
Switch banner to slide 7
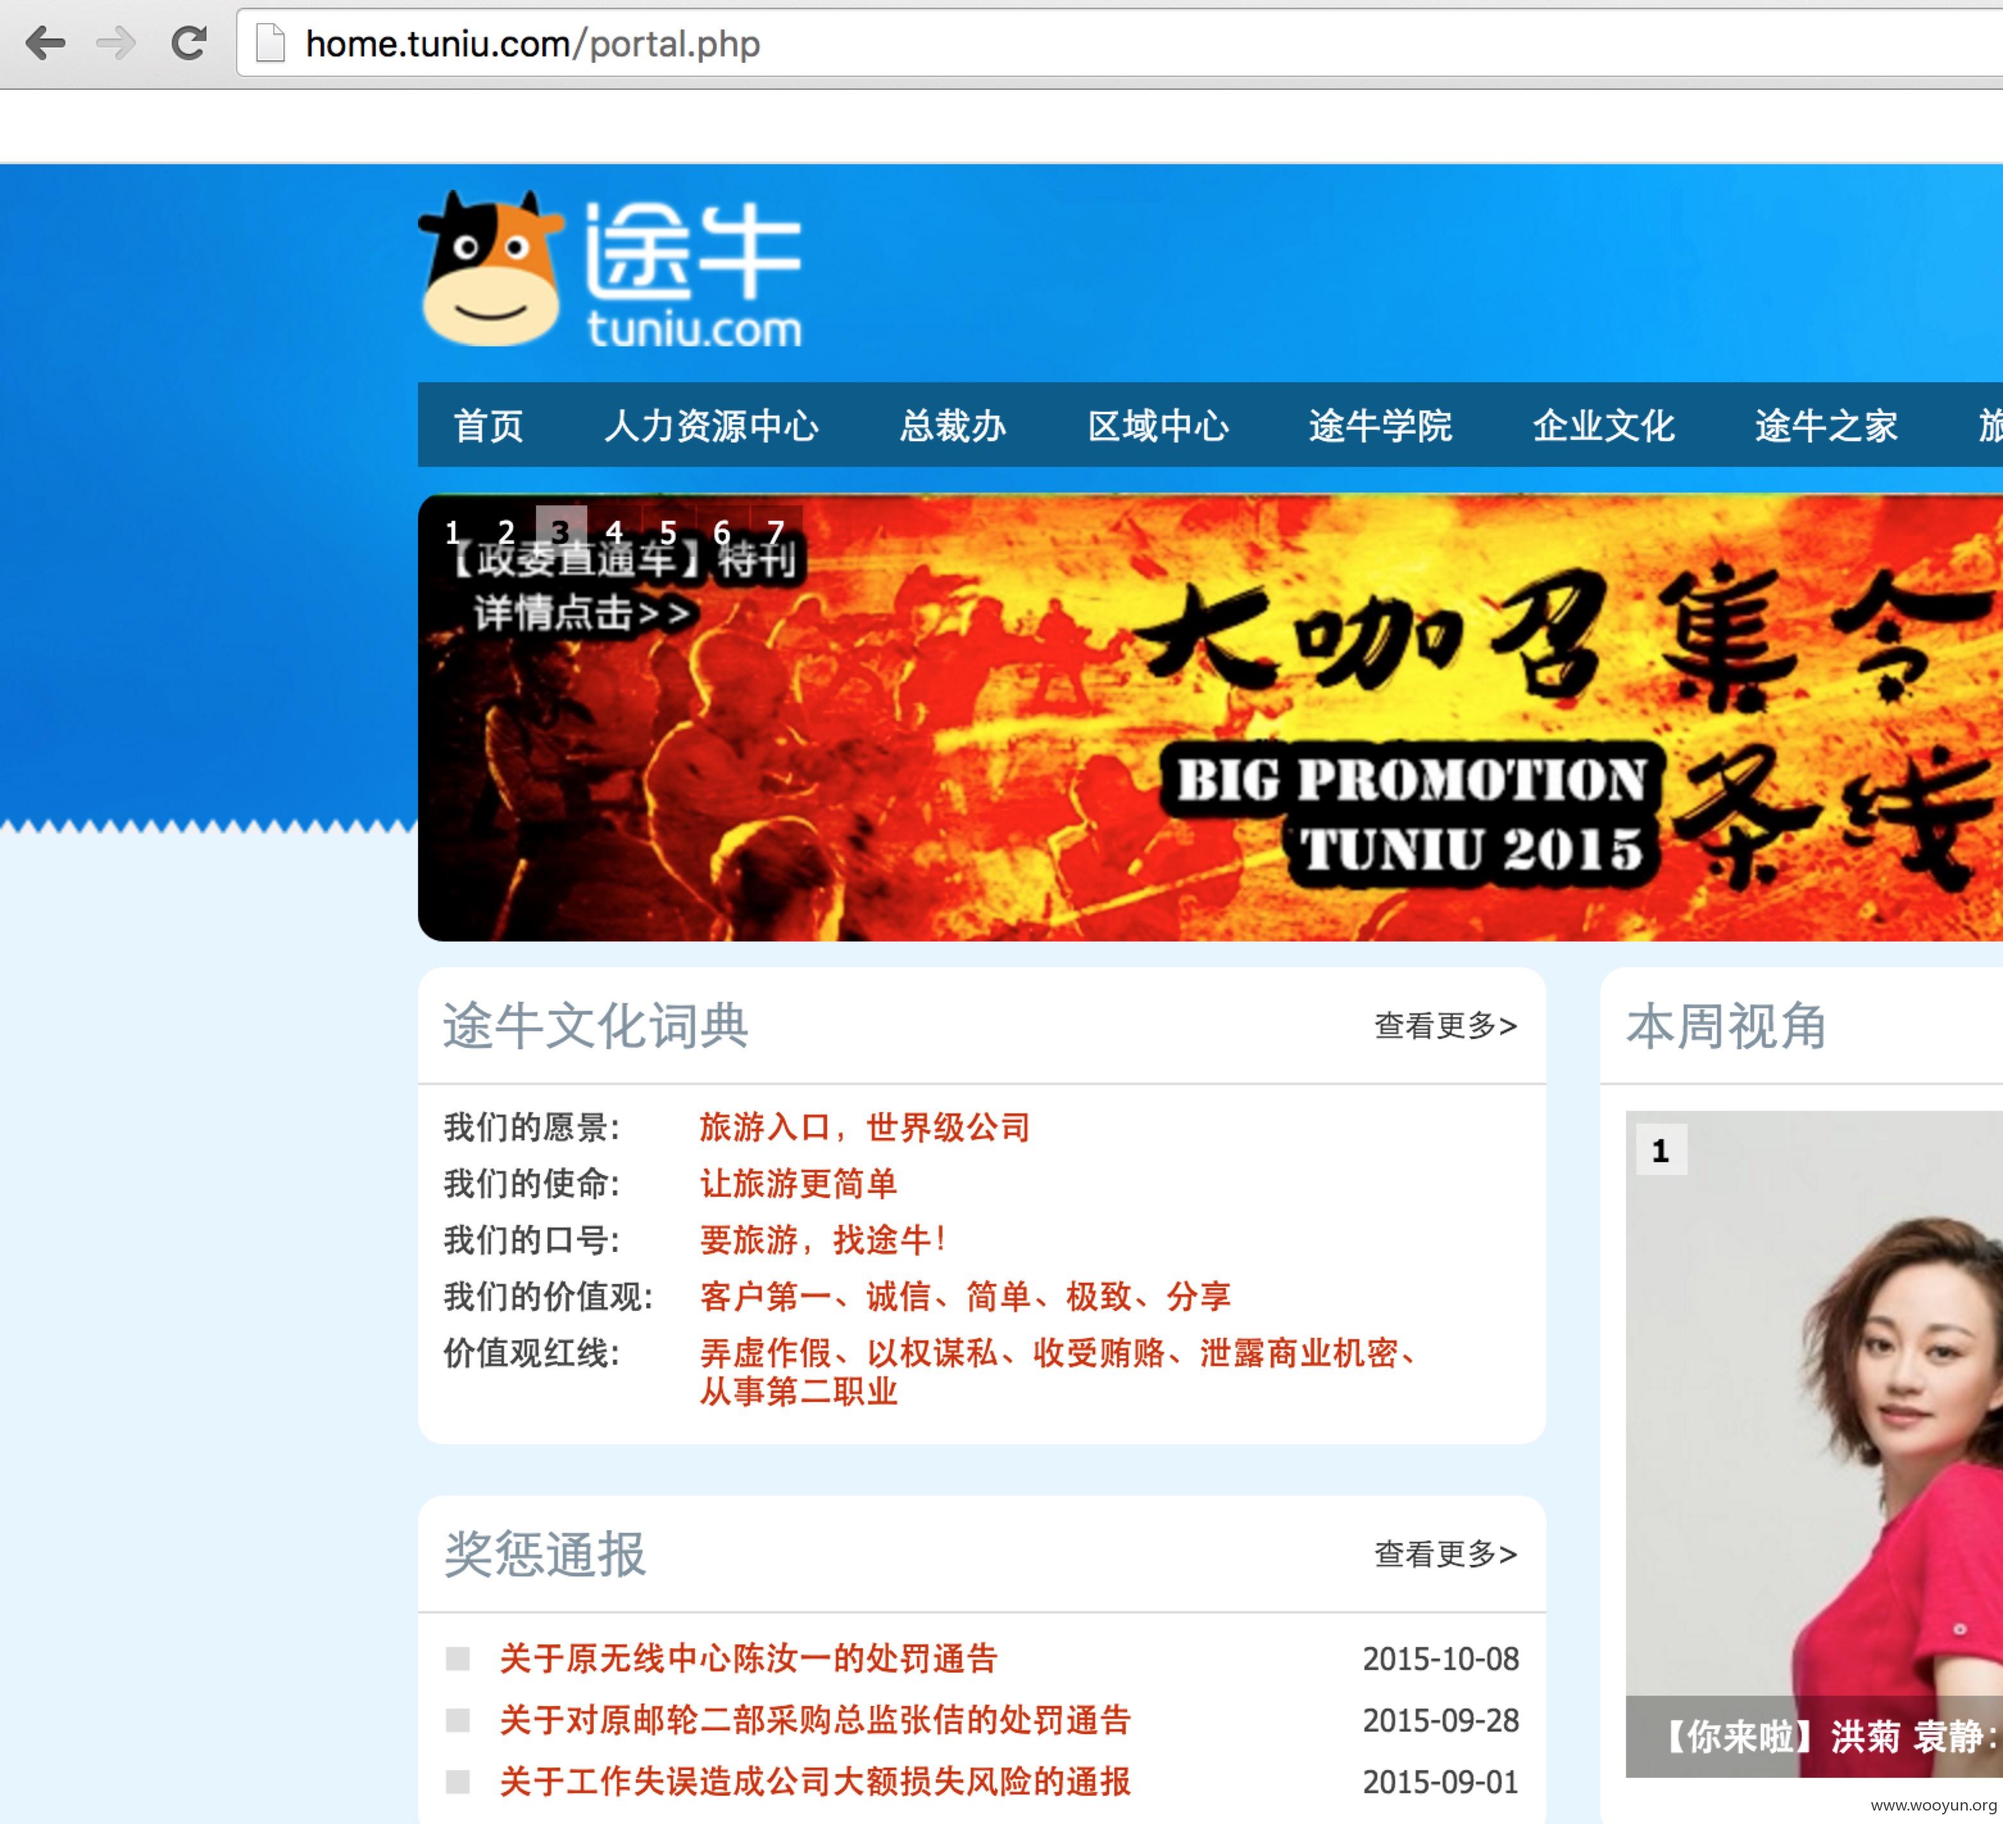tap(776, 532)
